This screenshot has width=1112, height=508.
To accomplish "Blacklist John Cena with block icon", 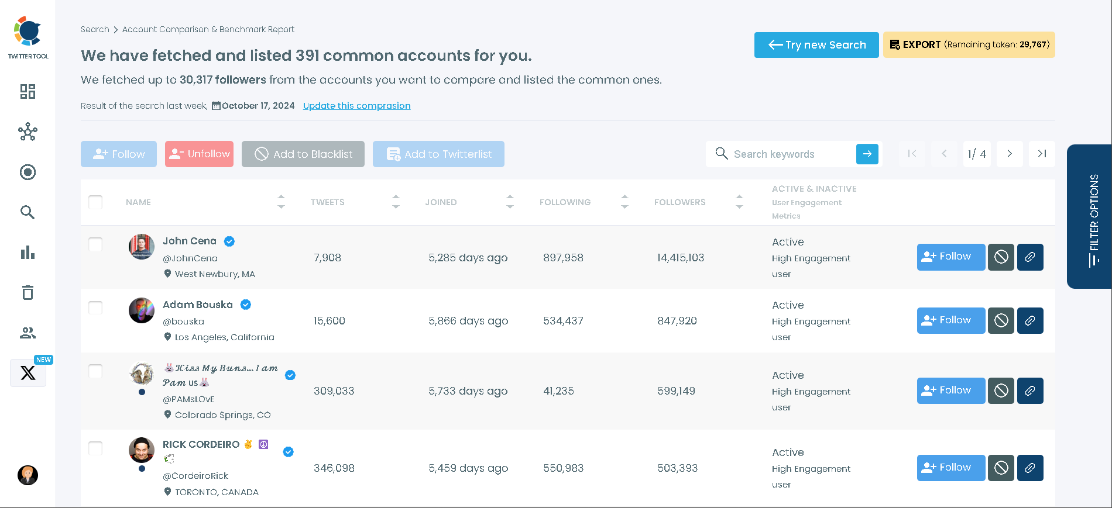I will pos(1001,257).
